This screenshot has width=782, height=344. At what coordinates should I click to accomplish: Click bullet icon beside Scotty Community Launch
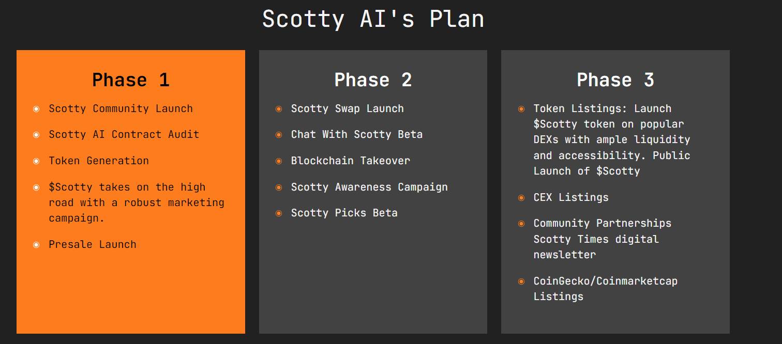coord(36,109)
